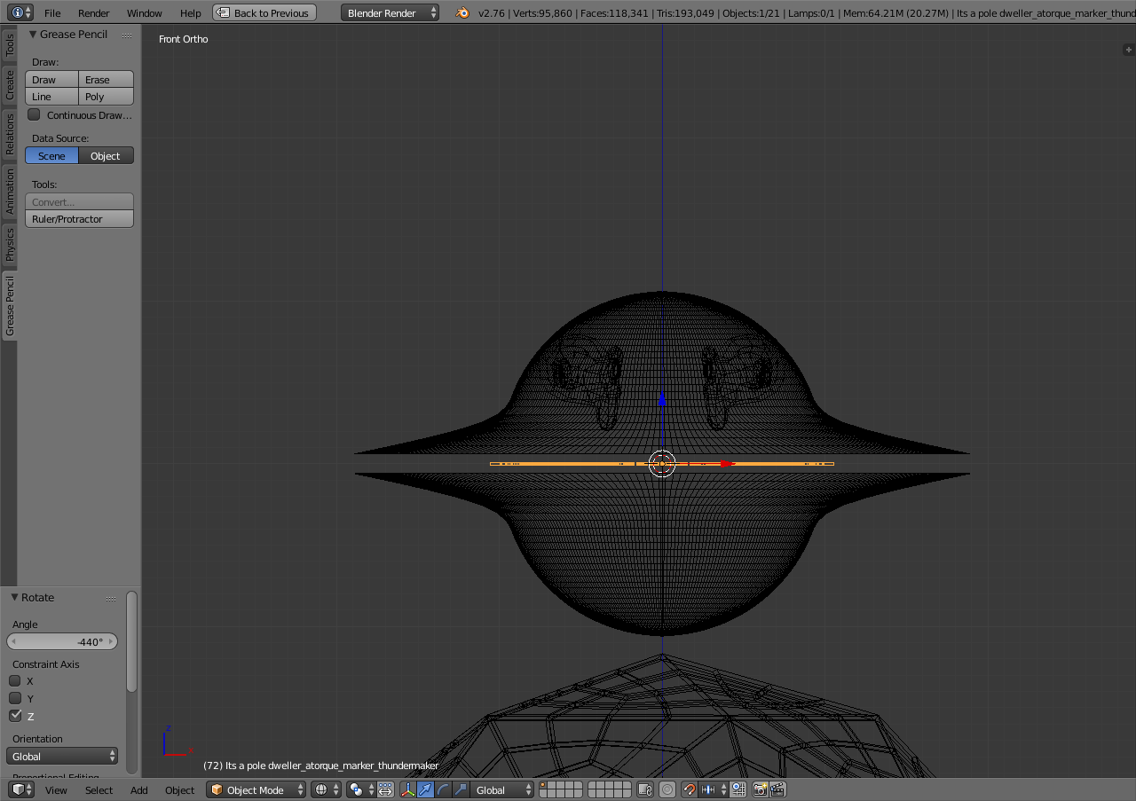
Task: Select the translate manipulator arrow icon
Action: pos(425,789)
